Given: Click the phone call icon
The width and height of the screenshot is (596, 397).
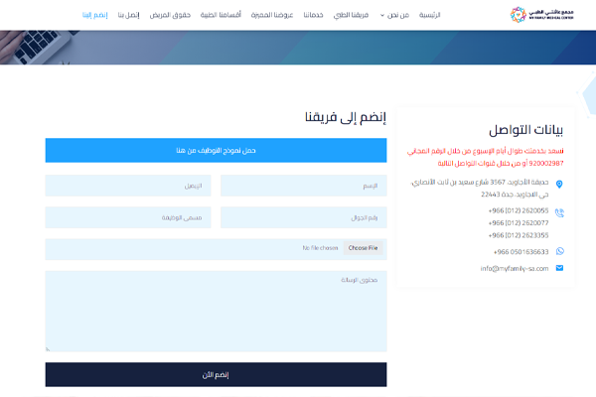Looking at the screenshot, I should tap(559, 212).
